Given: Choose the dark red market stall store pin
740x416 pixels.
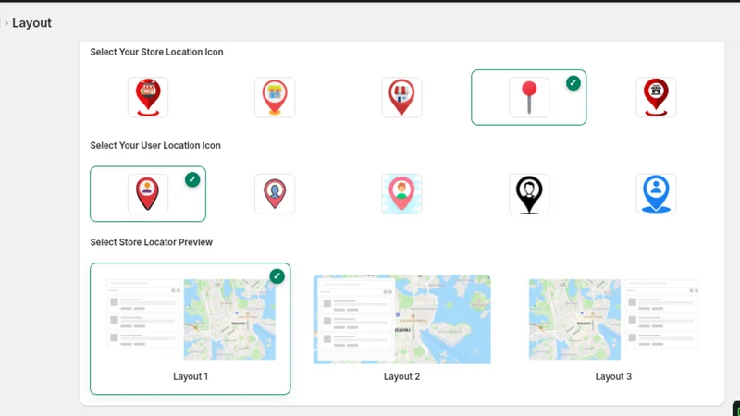Looking at the screenshot, I should (x=656, y=97).
